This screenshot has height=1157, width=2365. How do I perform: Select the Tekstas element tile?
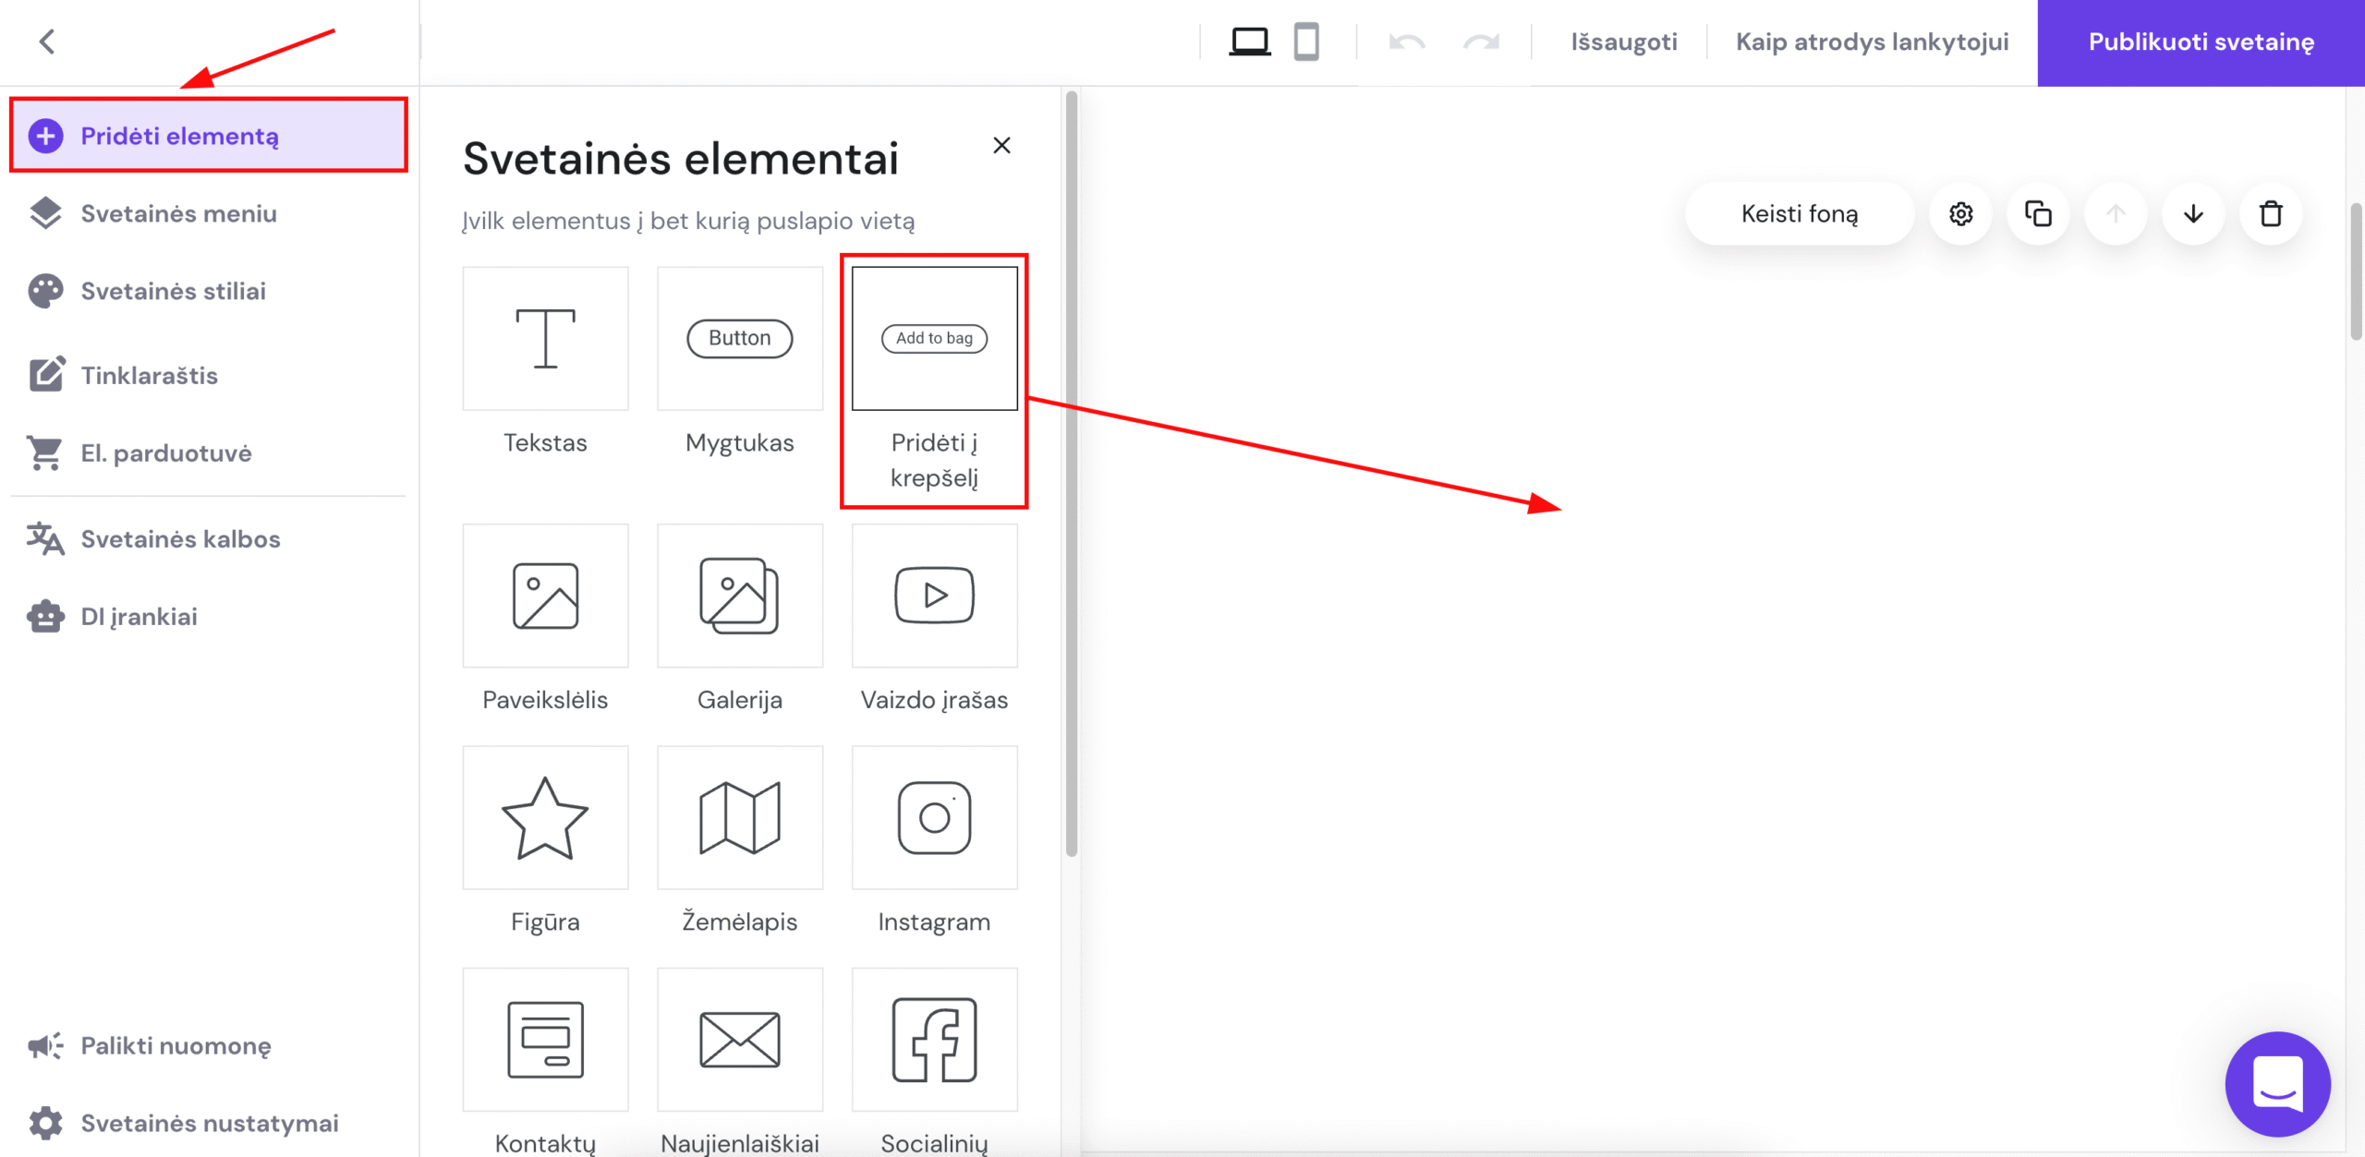[x=545, y=339]
